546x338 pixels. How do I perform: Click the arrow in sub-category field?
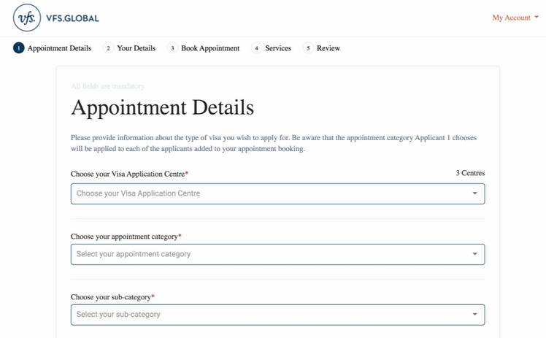(474, 315)
